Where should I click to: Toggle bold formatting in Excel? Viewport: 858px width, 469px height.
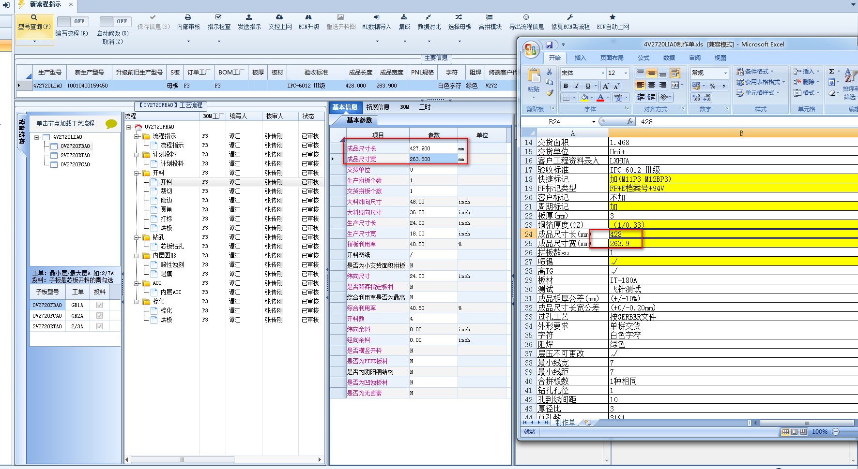[566, 86]
